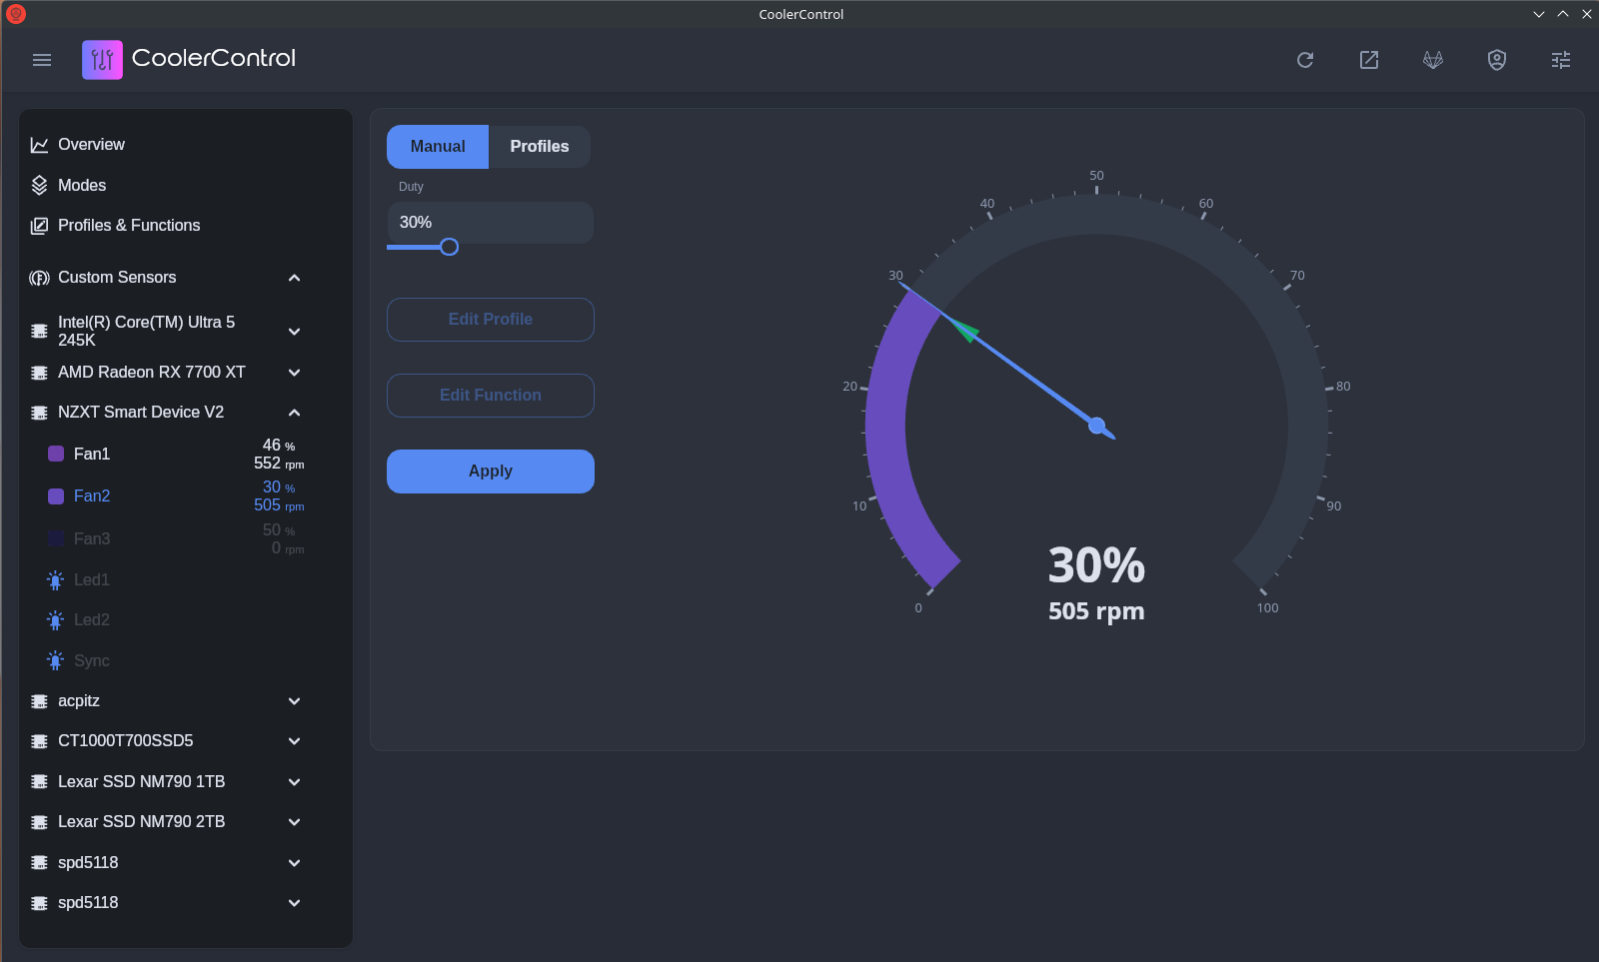Click the Intel Core Ultra 5 chip icon

tap(40, 331)
